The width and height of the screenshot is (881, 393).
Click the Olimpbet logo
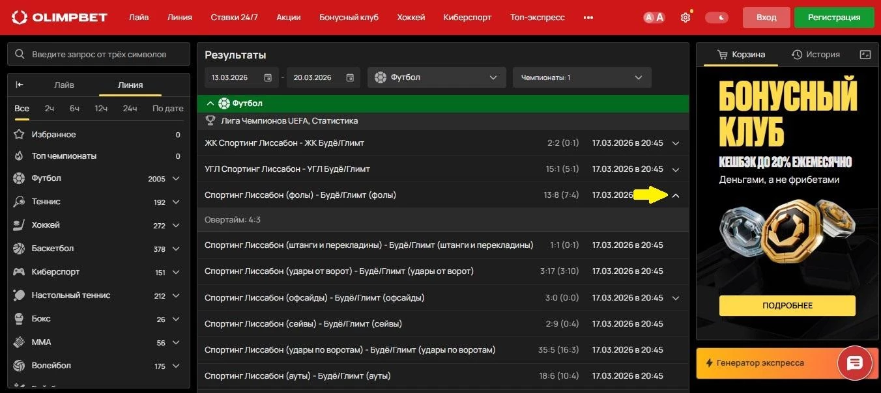(59, 17)
